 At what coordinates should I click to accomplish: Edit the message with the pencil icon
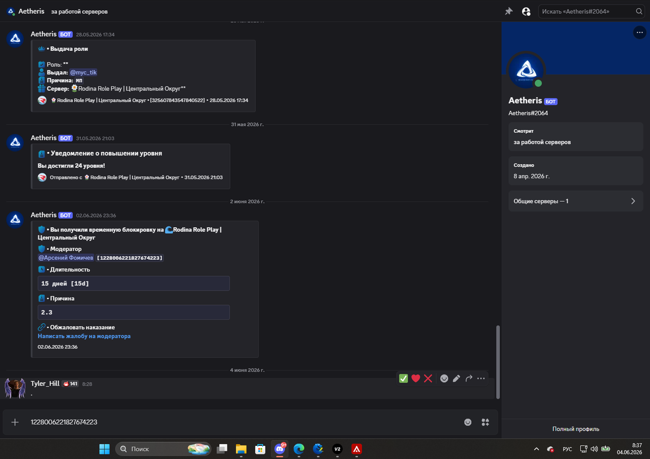pyautogui.click(x=457, y=378)
